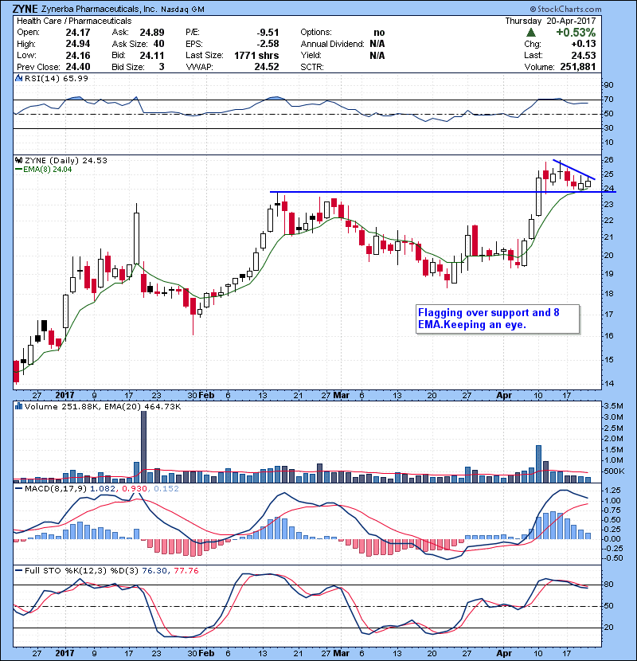The width and height of the screenshot is (637, 661).
Task: Select the P/E value -9.51
Action: (268, 33)
